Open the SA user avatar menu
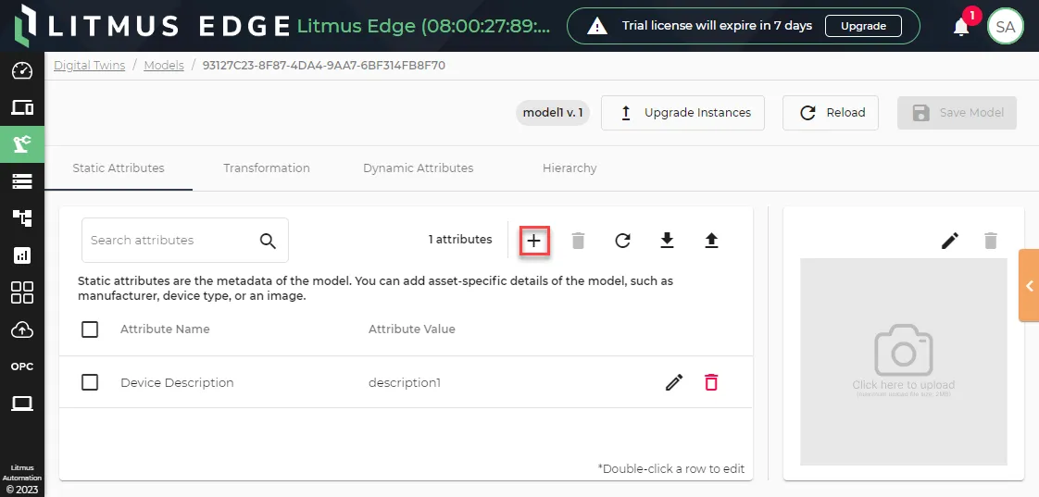1039x497 pixels. 1006,27
